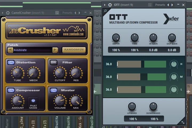This screenshot has height=128, width=192.
Task: Toggle the Filter ON switch
Action: (53, 62)
